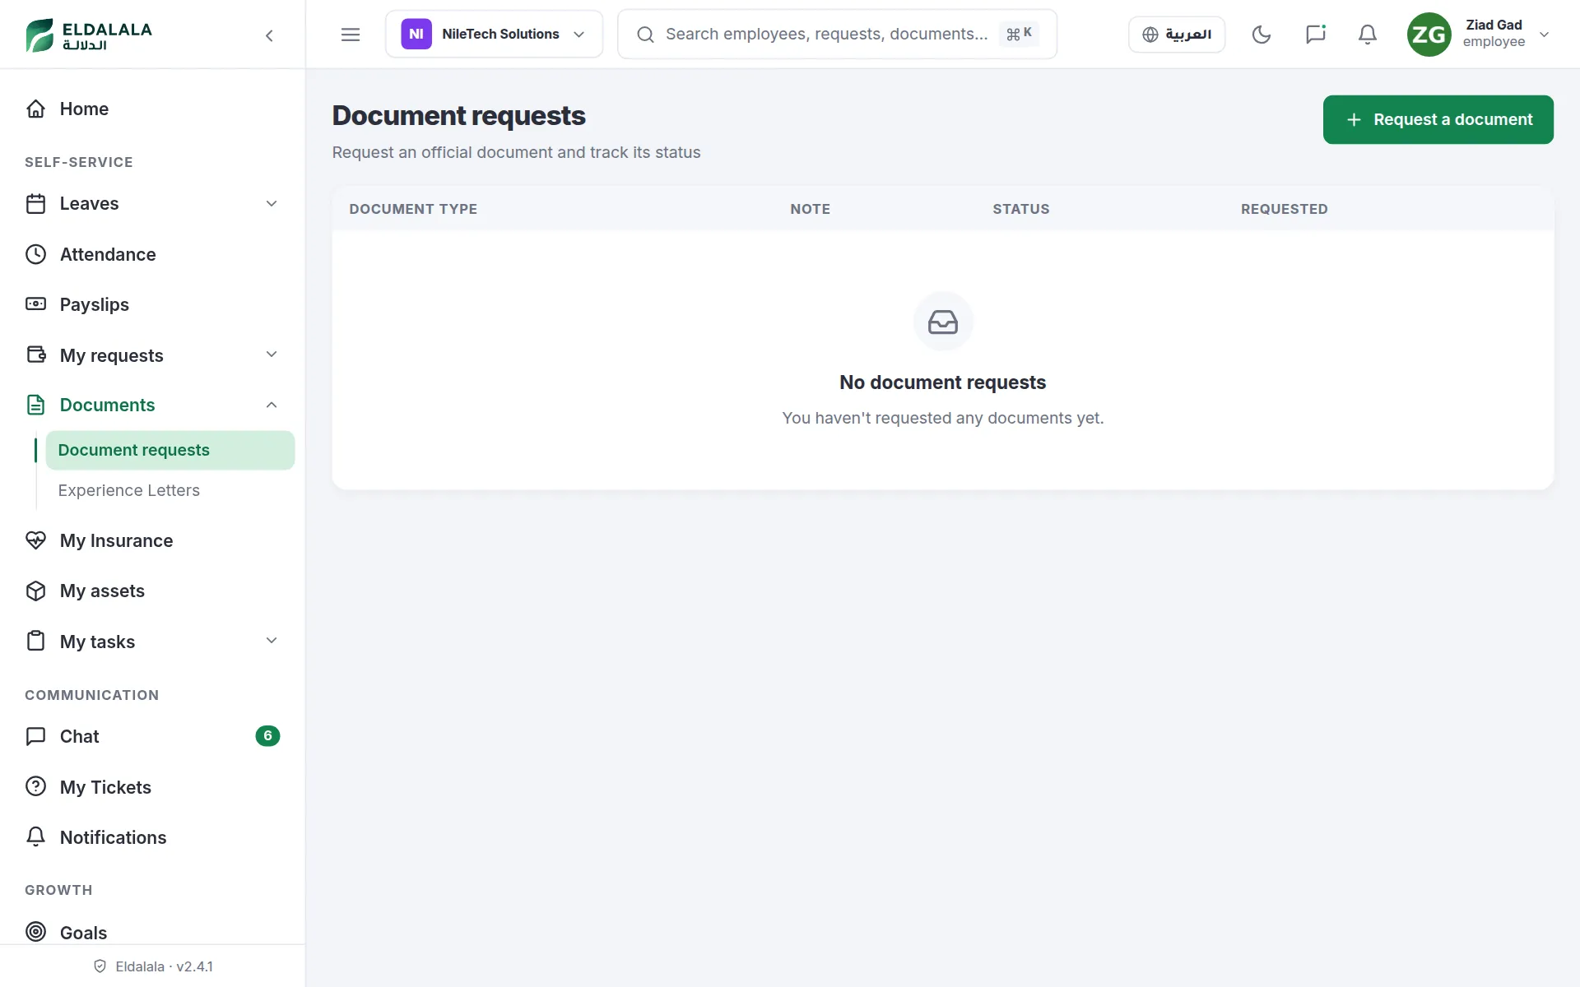This screenshot has width=1580, height=987.
Task: Click the My Insurance heart icon
Action: [x=35, y=540]
